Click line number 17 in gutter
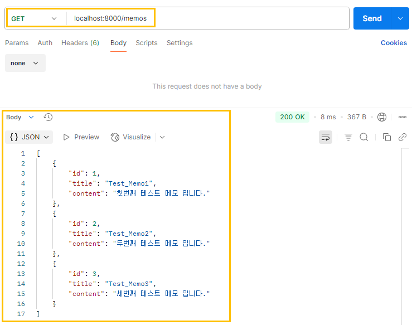This screenshot has height=325, width=412. (21, 314)
